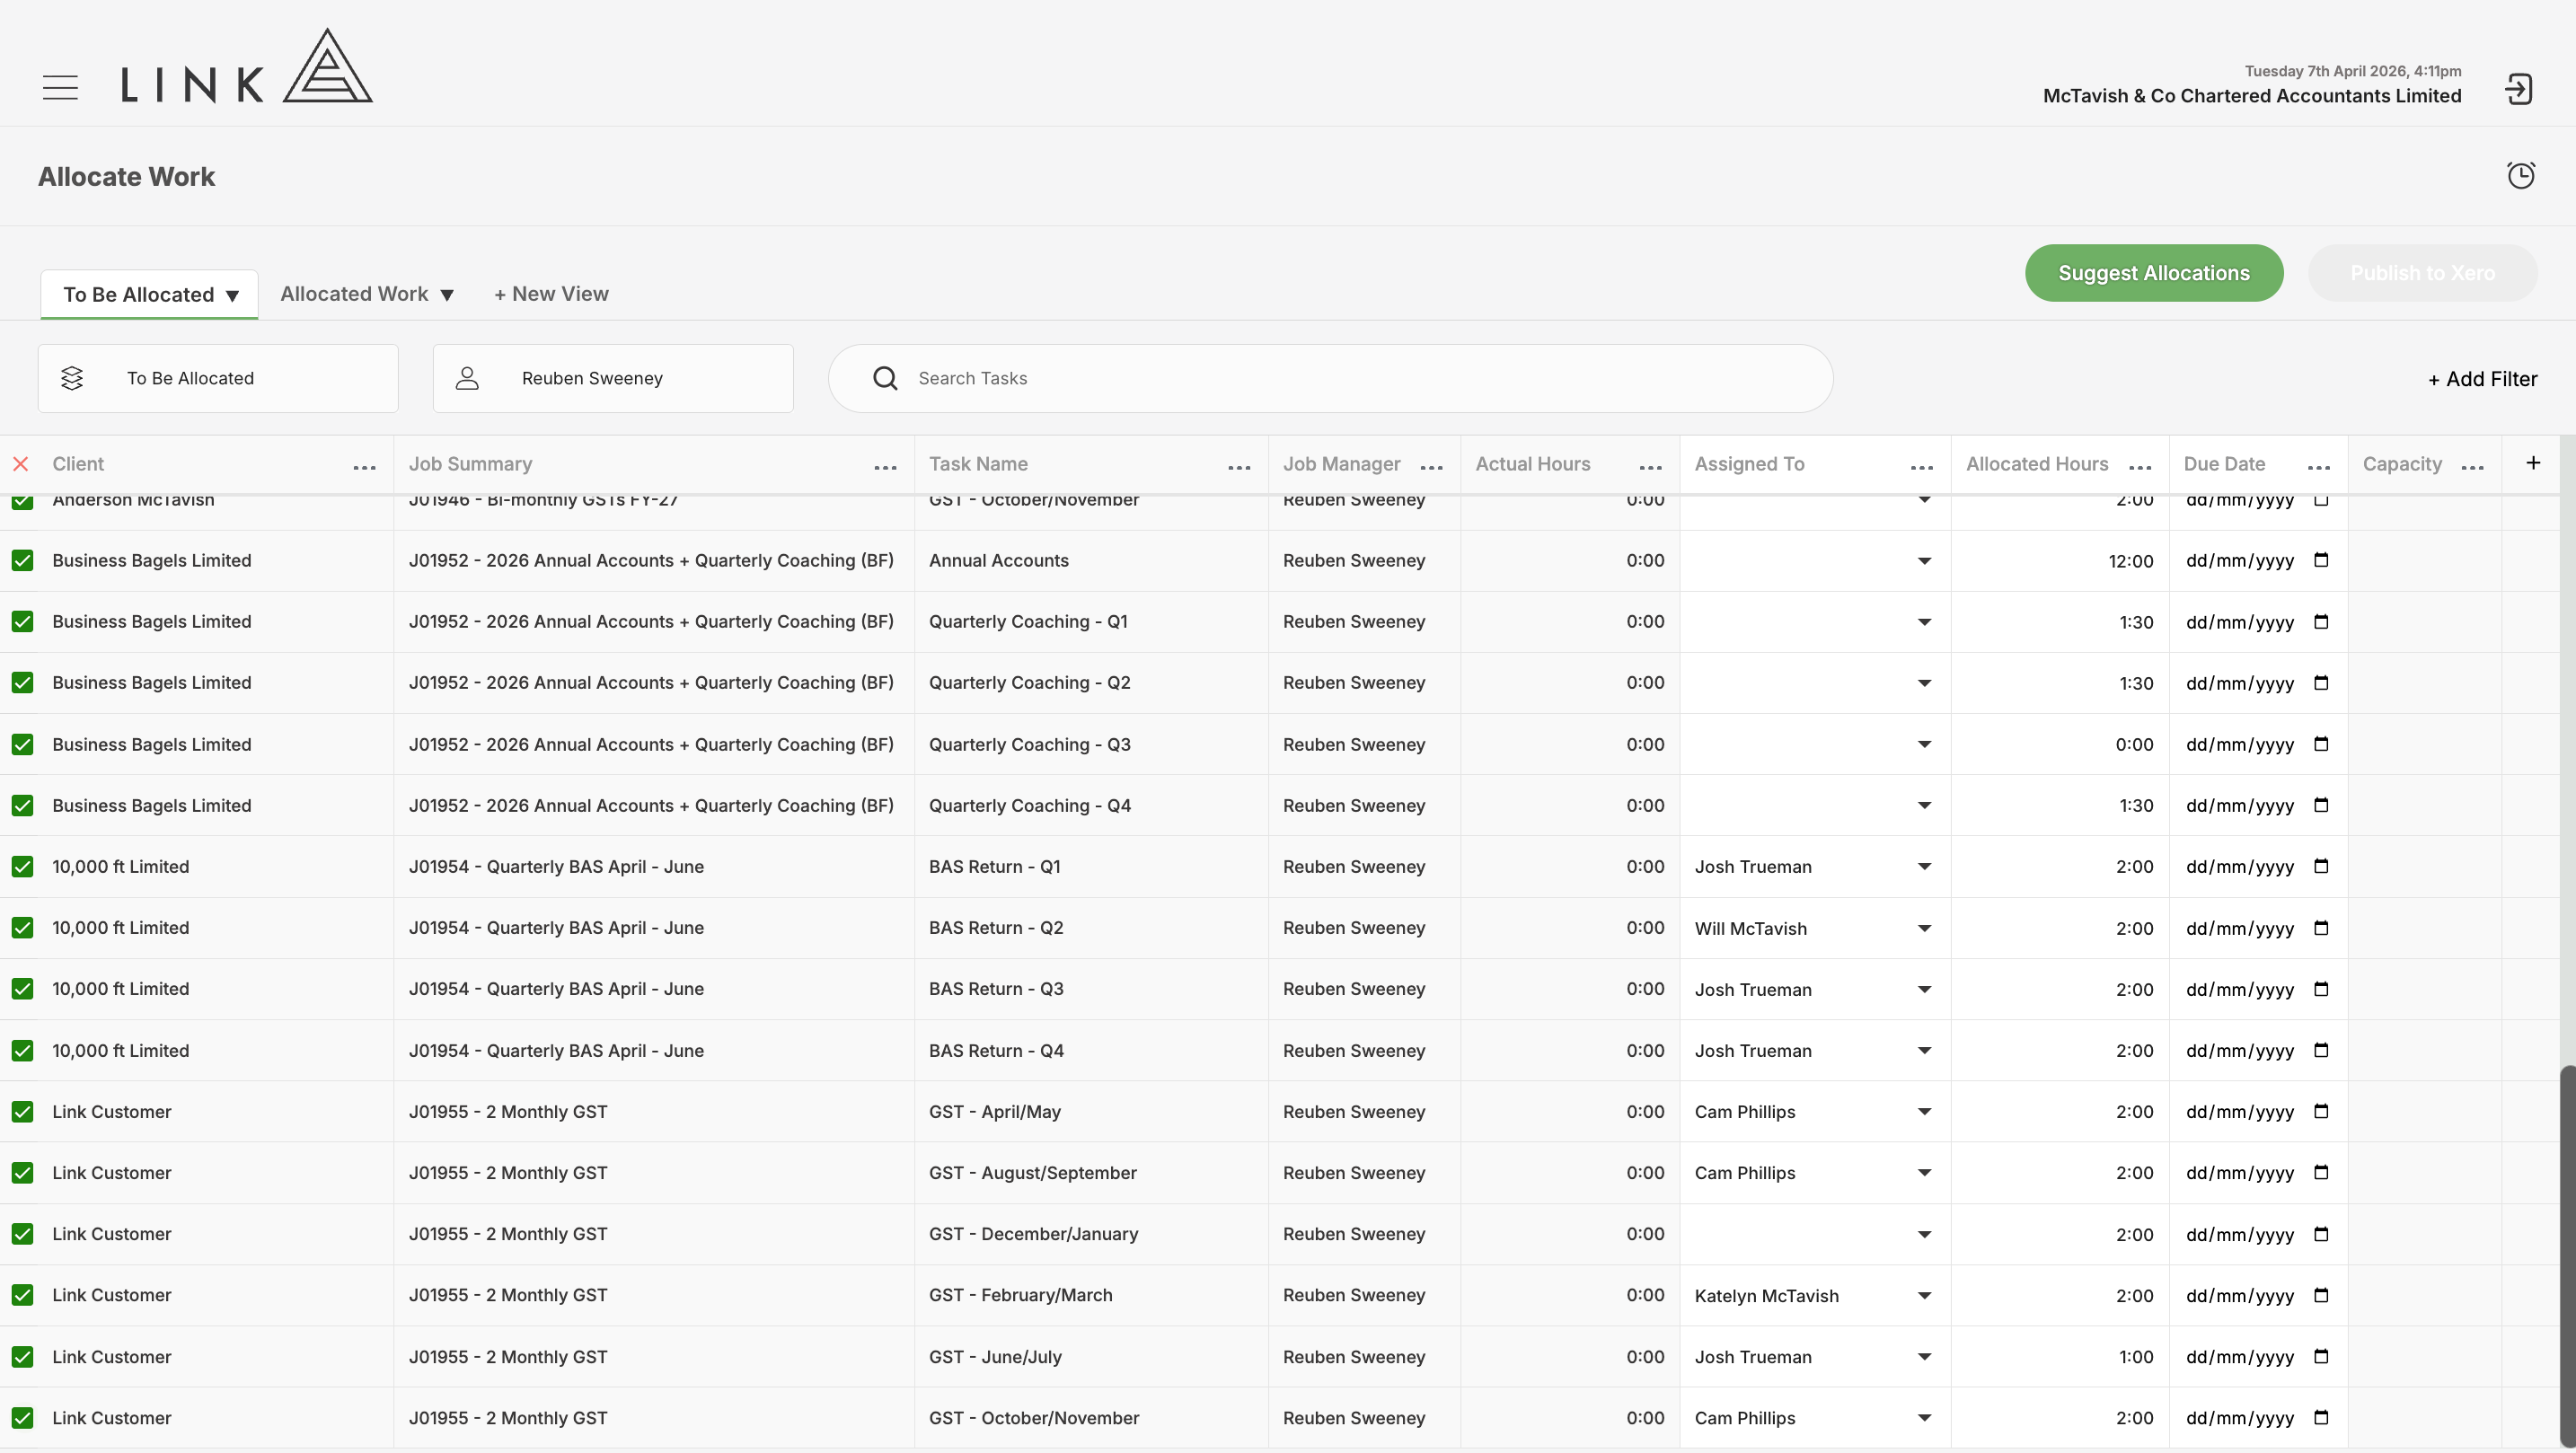Click the layers icon in status filter
Viewport: 2576px width, 1453px height.
(x=72, y=378)
